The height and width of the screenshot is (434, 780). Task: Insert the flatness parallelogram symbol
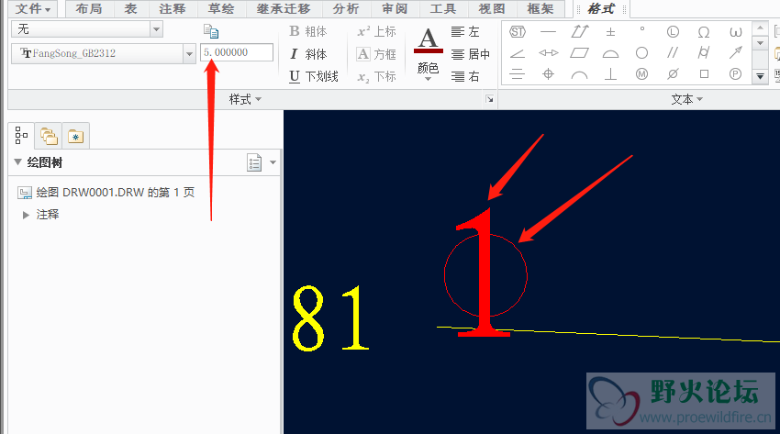(x=580, y=52)
